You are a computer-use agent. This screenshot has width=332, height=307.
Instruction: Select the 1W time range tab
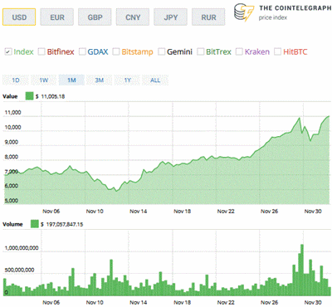point(44,80)
